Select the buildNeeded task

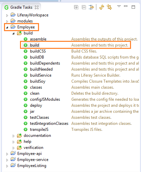tap(41, 69)
